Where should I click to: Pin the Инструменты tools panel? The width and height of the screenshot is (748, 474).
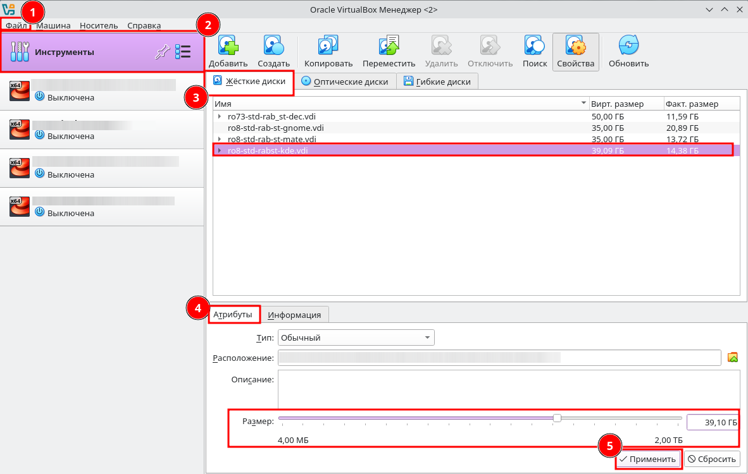coord(161,52)
